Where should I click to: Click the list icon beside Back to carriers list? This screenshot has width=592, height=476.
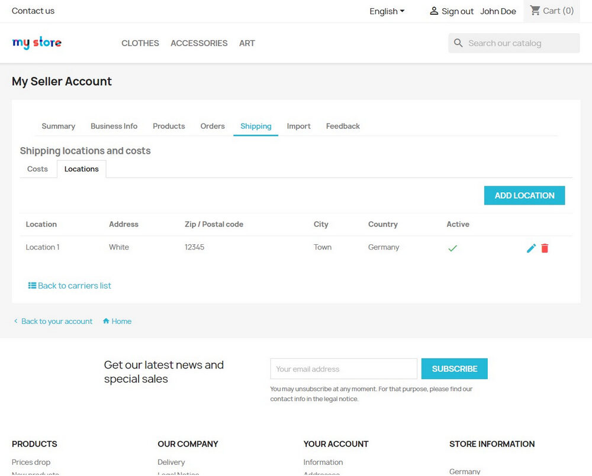(32, 286)
